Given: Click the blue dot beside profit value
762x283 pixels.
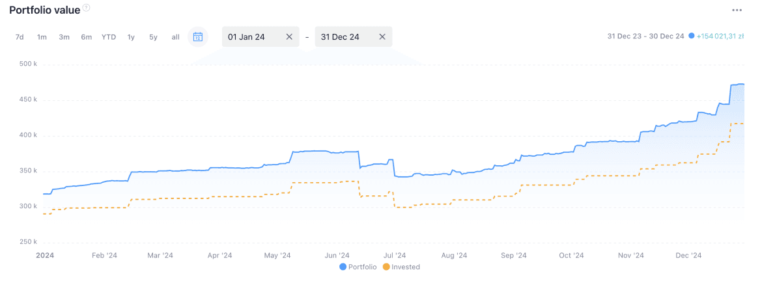Looking at the screenshot, I should tap(691, 36).
